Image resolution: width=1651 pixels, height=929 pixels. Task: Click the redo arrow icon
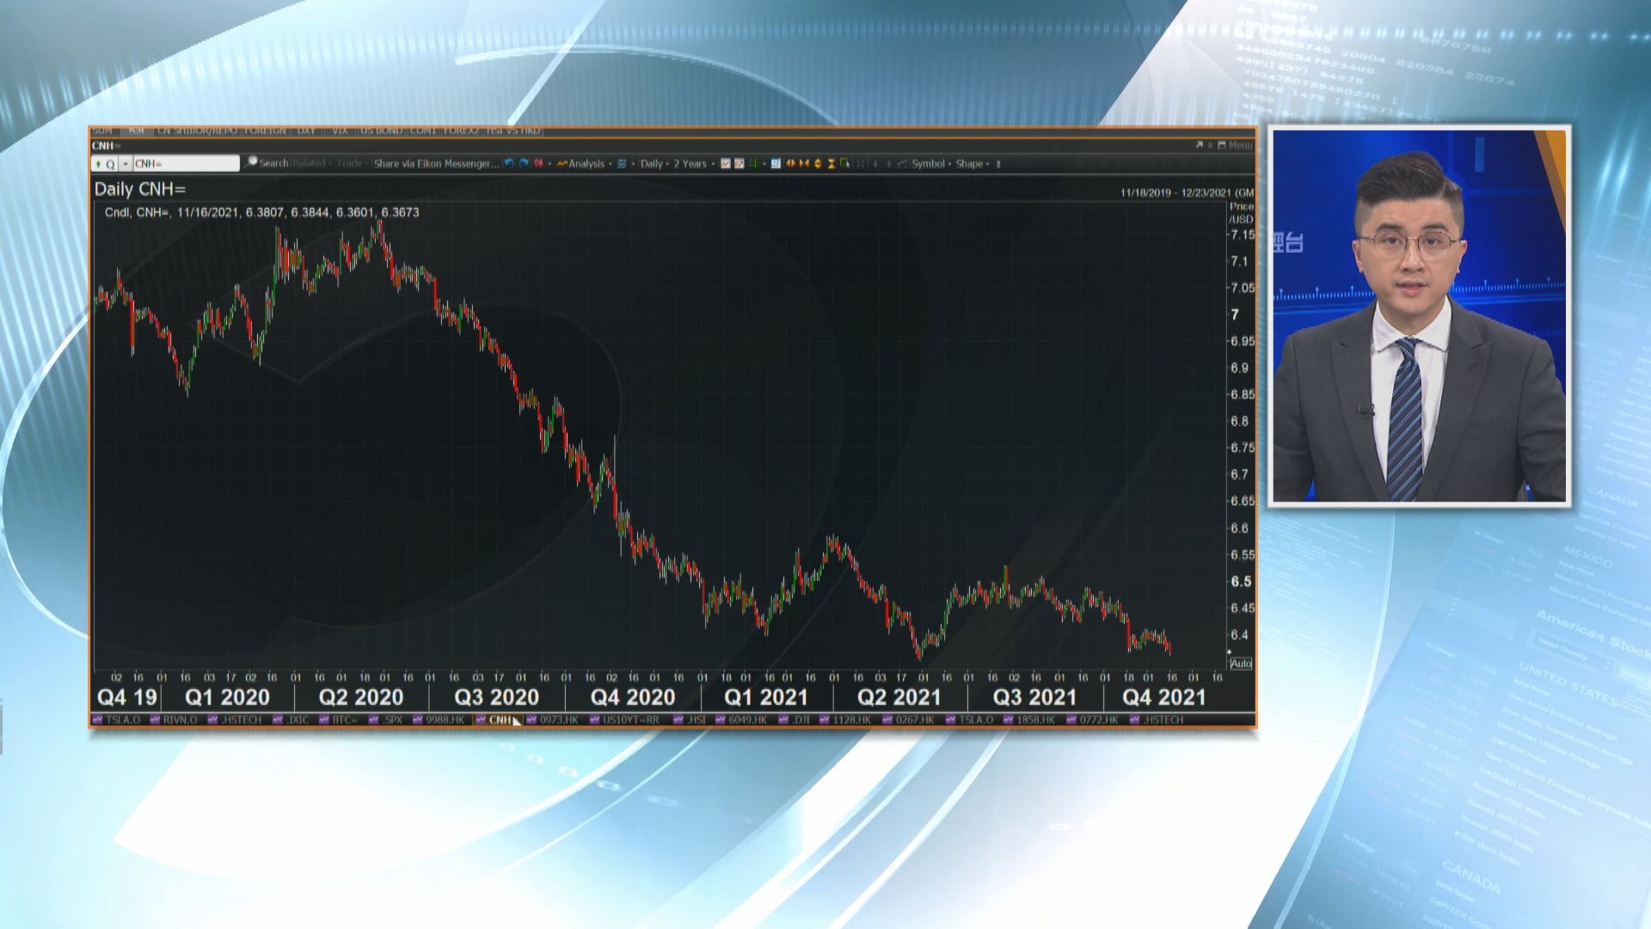click(x=524, y=163)
